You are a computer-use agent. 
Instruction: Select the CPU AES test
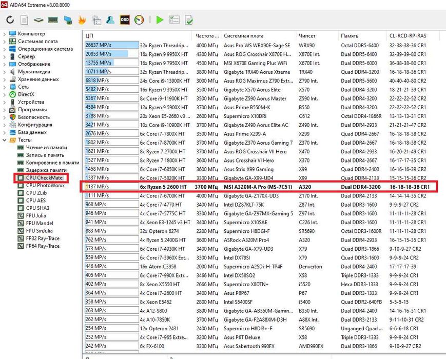tap(36, 201)
